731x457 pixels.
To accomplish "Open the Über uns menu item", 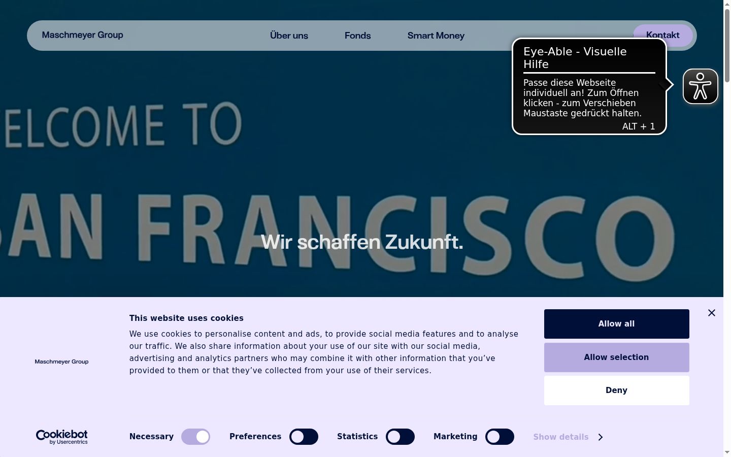I will [289, 36].
